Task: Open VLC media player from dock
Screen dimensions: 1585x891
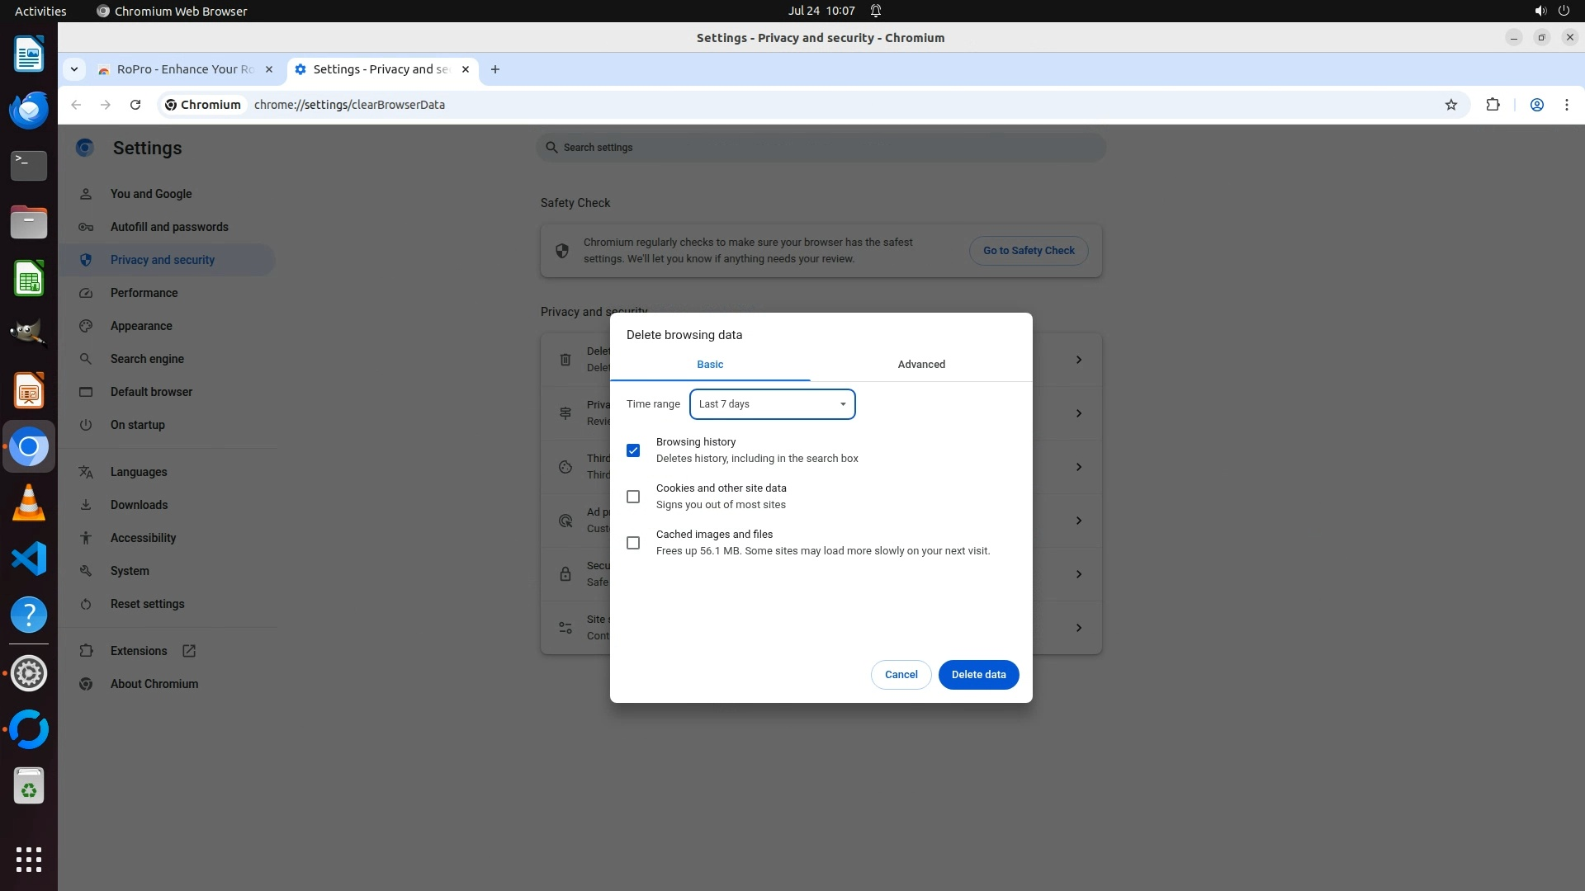Action: point(29,503)
